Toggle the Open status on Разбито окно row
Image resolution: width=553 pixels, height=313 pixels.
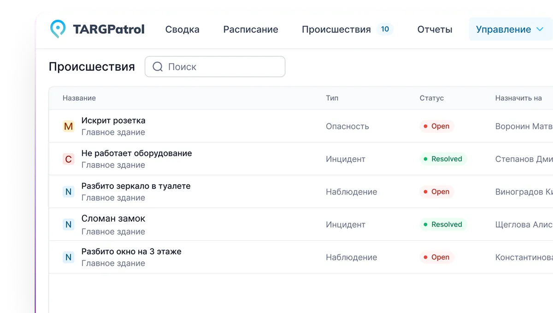click(436, 257)
